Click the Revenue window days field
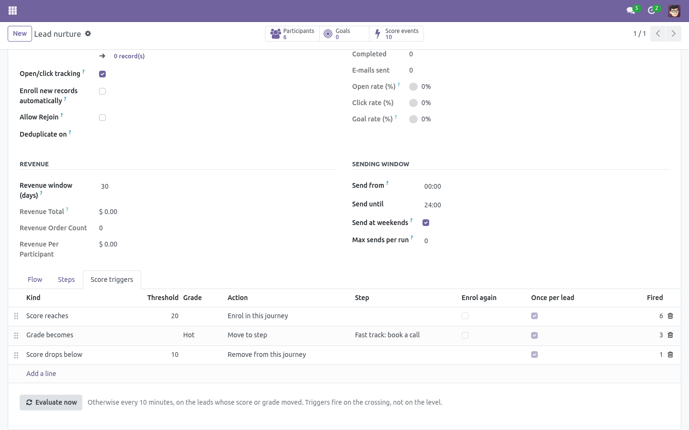 coord(218,186)
